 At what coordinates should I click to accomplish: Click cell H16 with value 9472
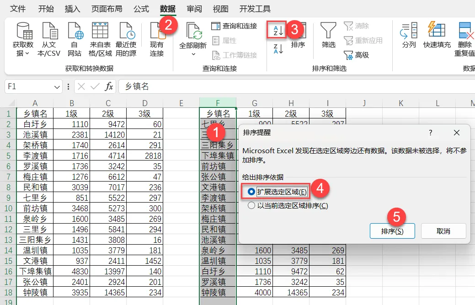(x=291, y=271)
